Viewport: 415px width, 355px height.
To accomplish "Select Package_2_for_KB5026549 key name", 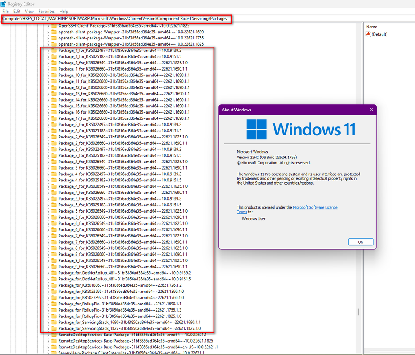I will 123,137.
